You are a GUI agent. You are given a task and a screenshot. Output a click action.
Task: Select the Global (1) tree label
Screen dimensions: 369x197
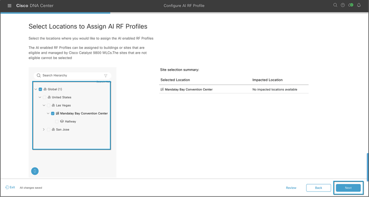(x=55, y=90)
